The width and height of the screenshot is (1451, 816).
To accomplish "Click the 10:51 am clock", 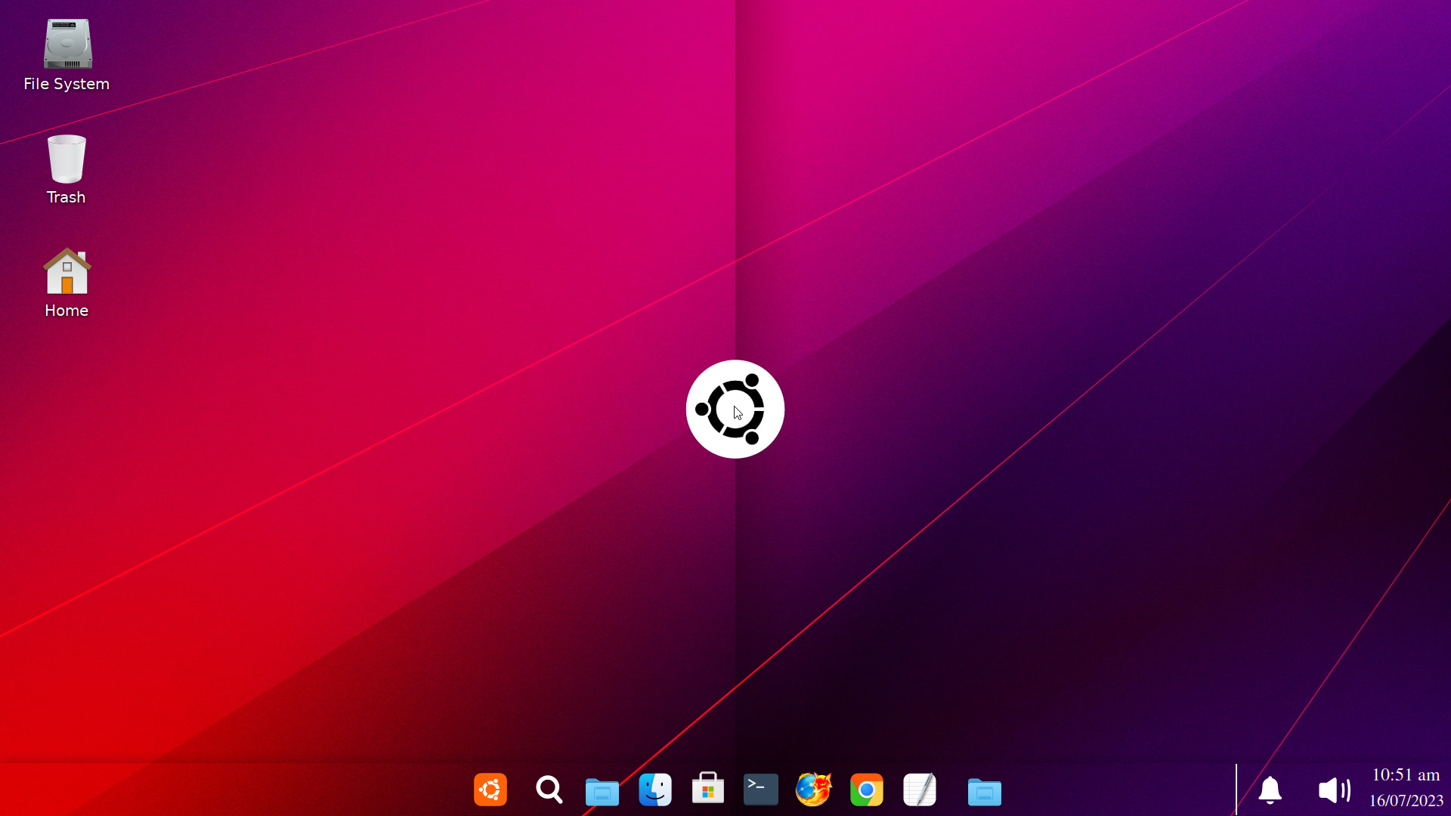I will coord(1406,775).
